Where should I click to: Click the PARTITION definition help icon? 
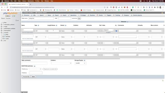(35, 66)
